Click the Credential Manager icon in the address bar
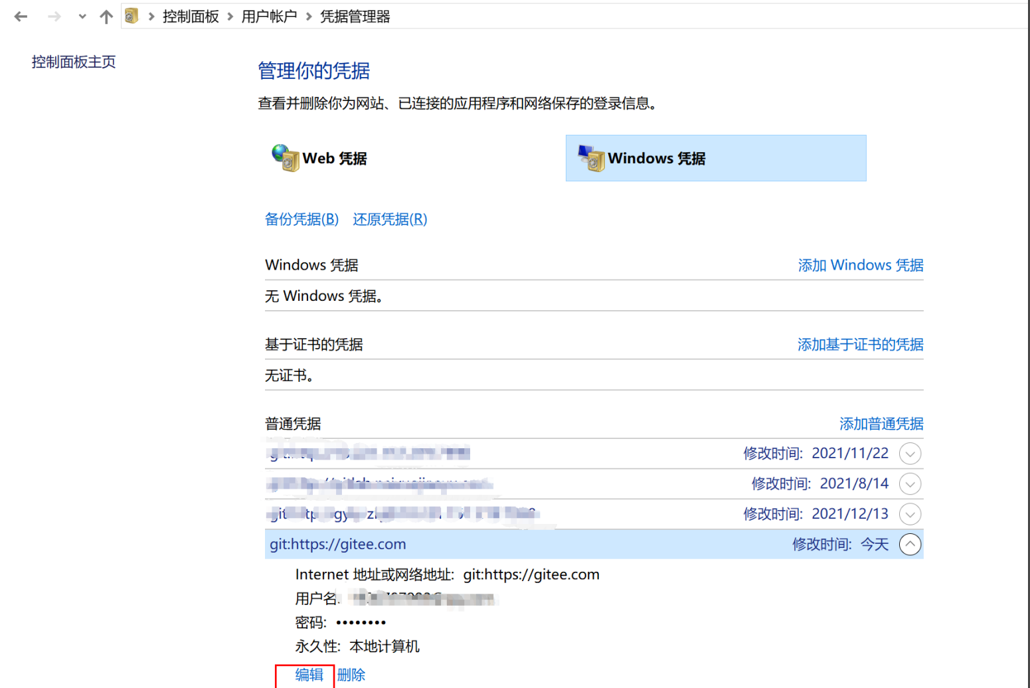This screenshot has height=688, width=1030. [x=130, y=16]
